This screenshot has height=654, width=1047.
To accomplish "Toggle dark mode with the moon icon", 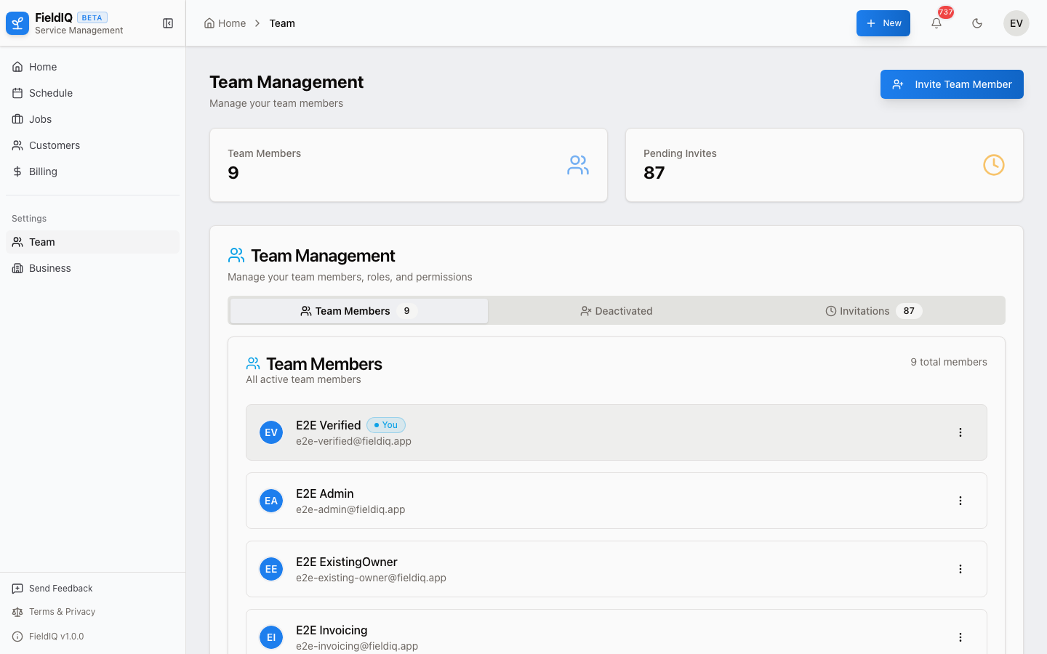I will (976, 23).
